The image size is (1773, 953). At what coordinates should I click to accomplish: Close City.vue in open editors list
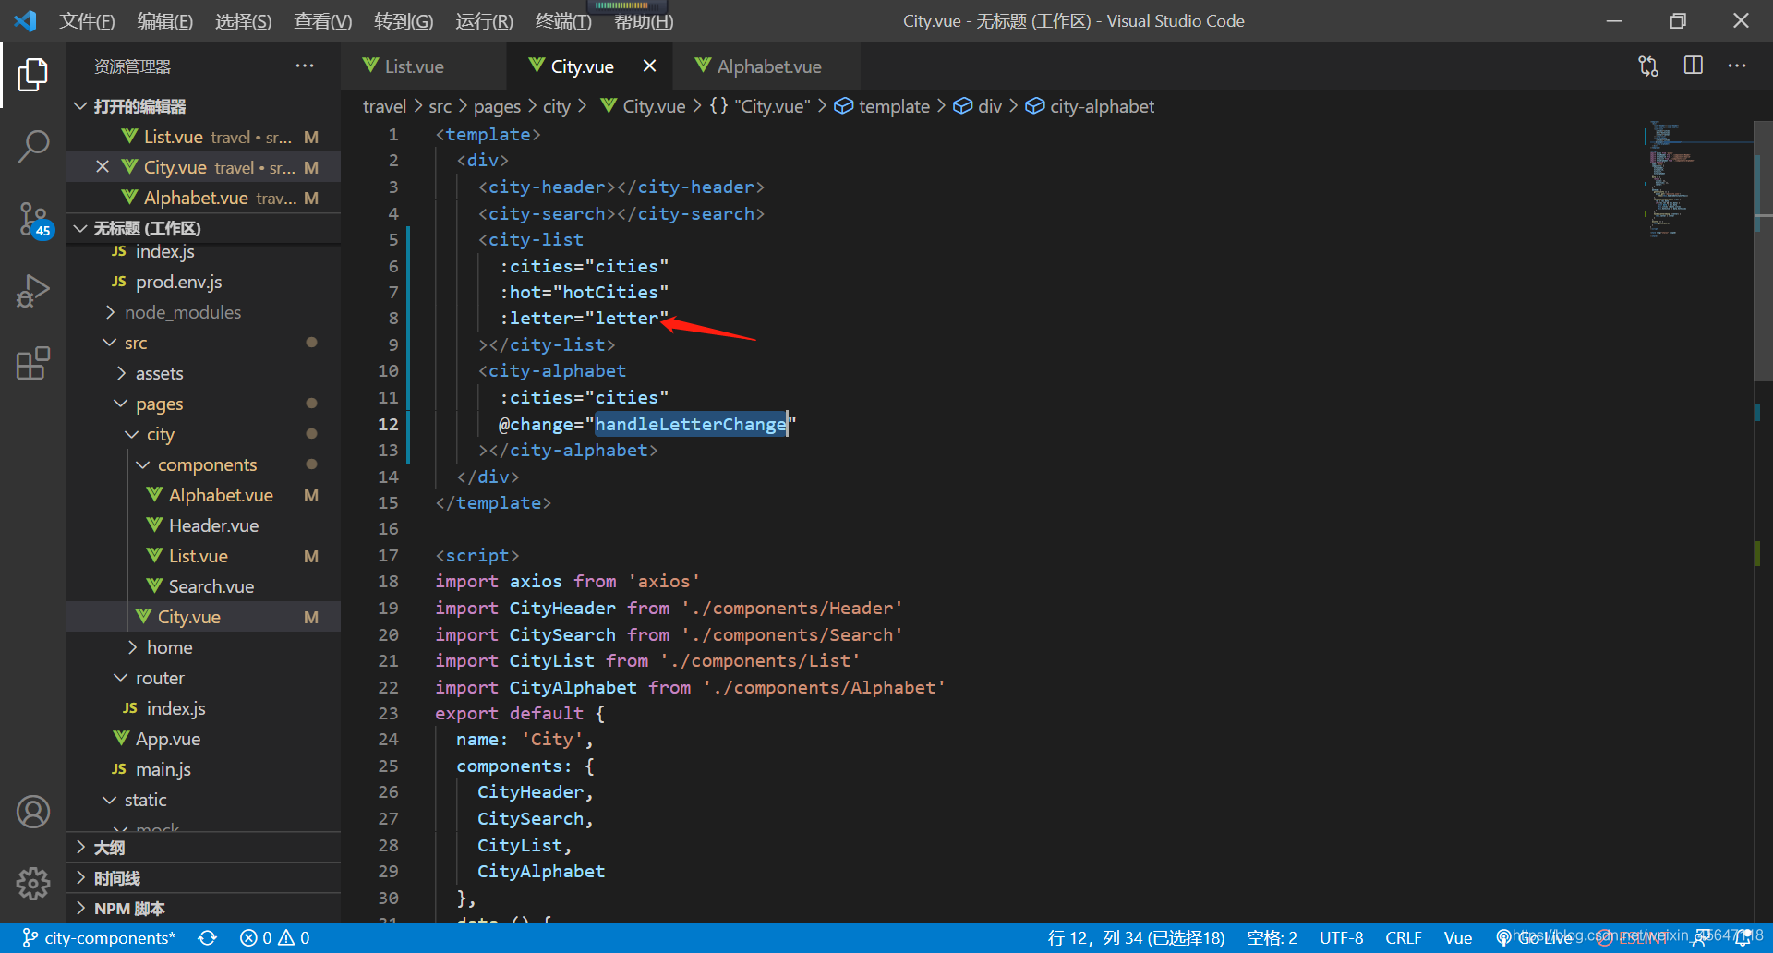coord(103,167)
